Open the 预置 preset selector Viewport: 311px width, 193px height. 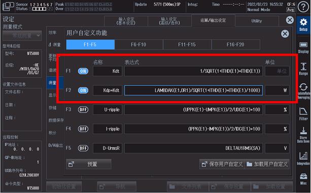point(89,164)
